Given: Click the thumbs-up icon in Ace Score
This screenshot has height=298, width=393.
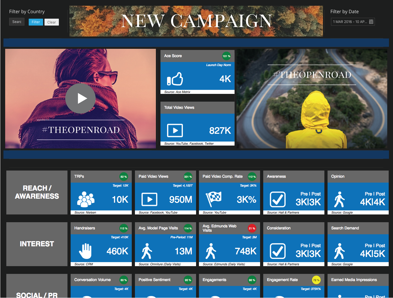Looking at the screenshot, I should 175,79.
